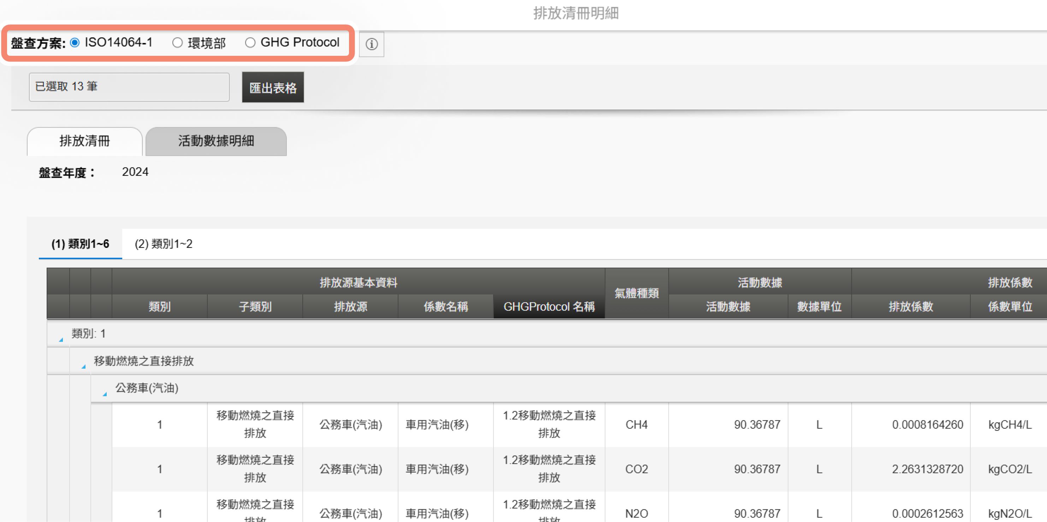Click the 匯出表格 export button
The image size is (1047, 522).
pos(273,87)
